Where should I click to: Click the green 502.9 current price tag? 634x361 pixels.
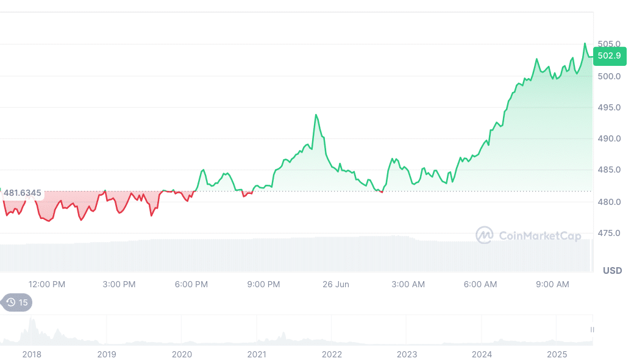[x=609, y=56]
